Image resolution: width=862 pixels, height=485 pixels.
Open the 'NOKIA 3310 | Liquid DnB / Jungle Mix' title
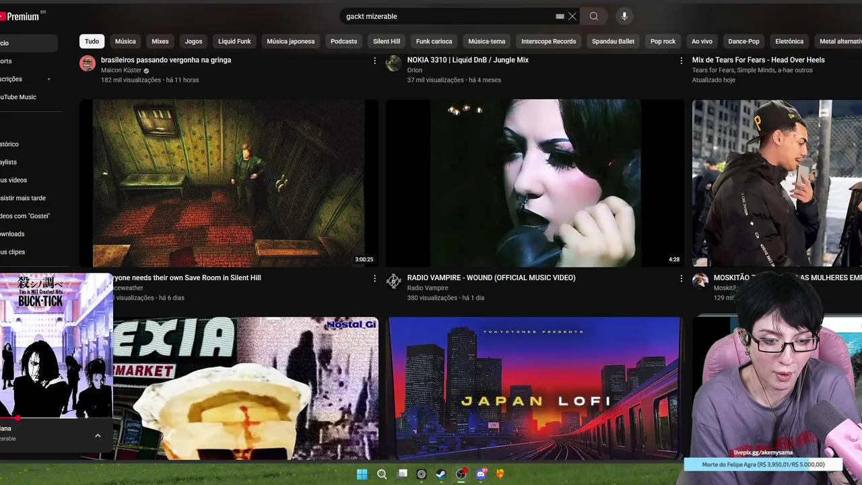click(468, 60)
